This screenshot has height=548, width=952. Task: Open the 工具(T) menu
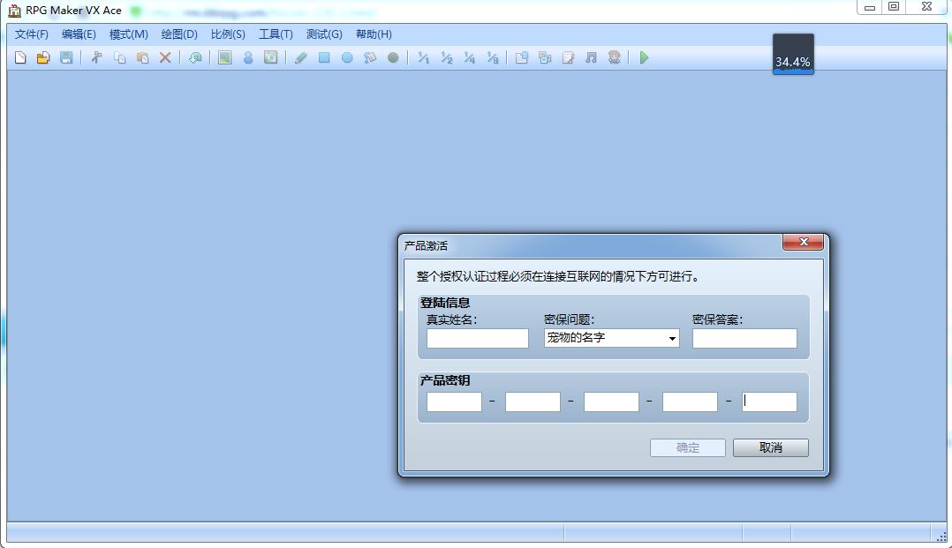tap(276, 34)
